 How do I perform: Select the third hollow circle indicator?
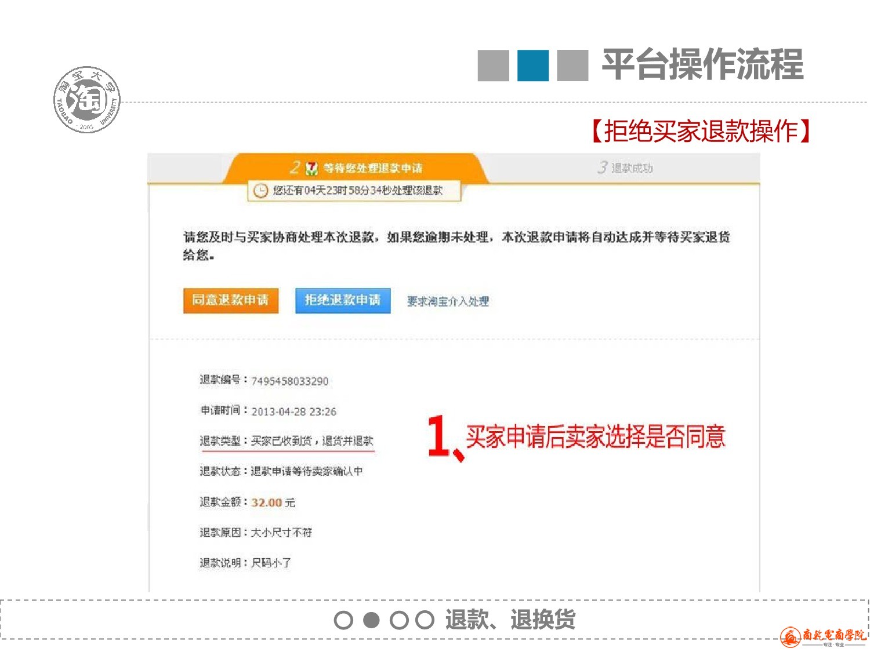tap(399, 620)
